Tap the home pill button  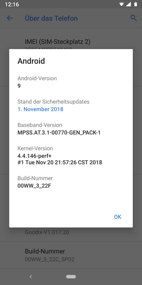coord(71,277)
